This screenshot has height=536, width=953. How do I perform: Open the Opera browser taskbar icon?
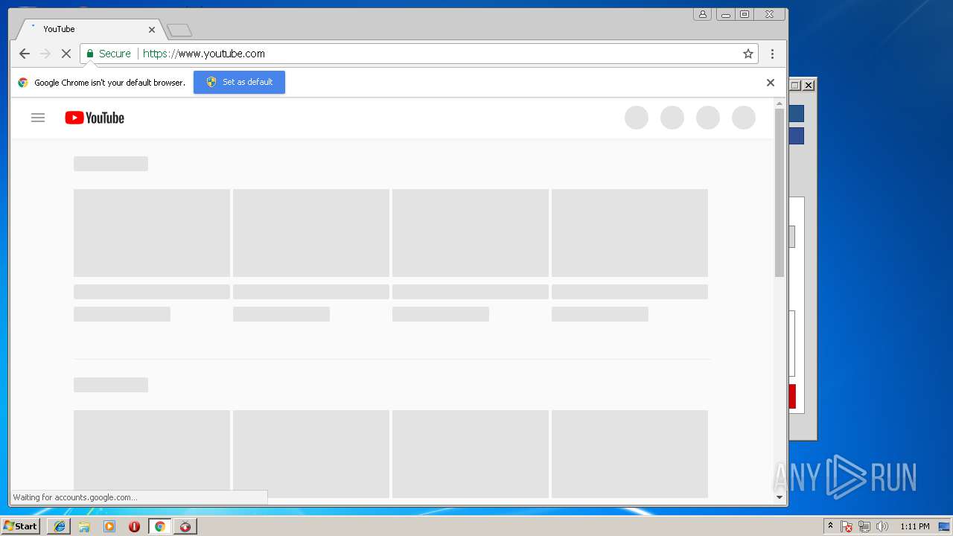click(x=134, y=526)
